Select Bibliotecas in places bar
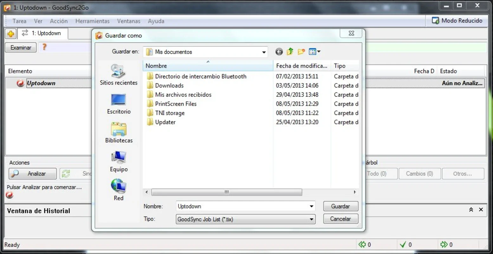 click(x=119, y=133)
